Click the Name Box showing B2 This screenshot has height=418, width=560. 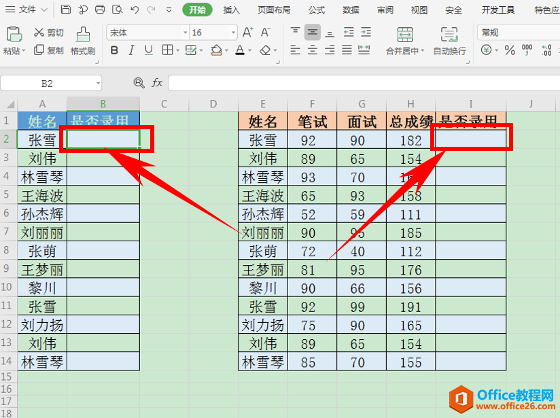click(x=46, y=84)
